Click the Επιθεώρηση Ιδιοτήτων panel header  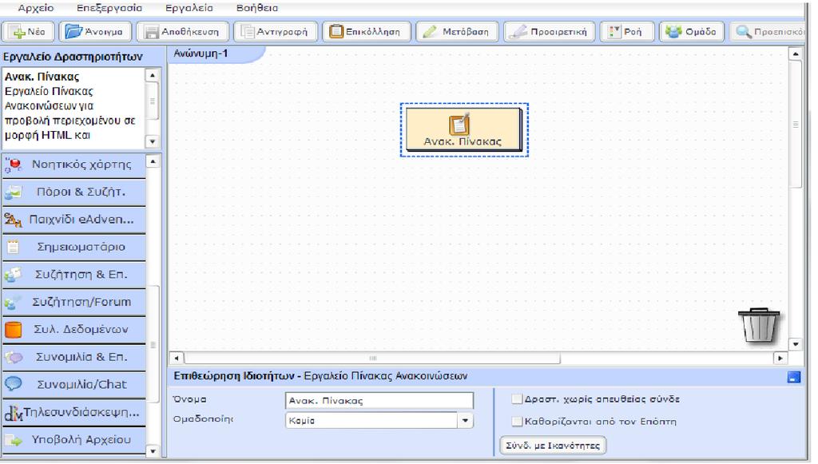(320, 376)
